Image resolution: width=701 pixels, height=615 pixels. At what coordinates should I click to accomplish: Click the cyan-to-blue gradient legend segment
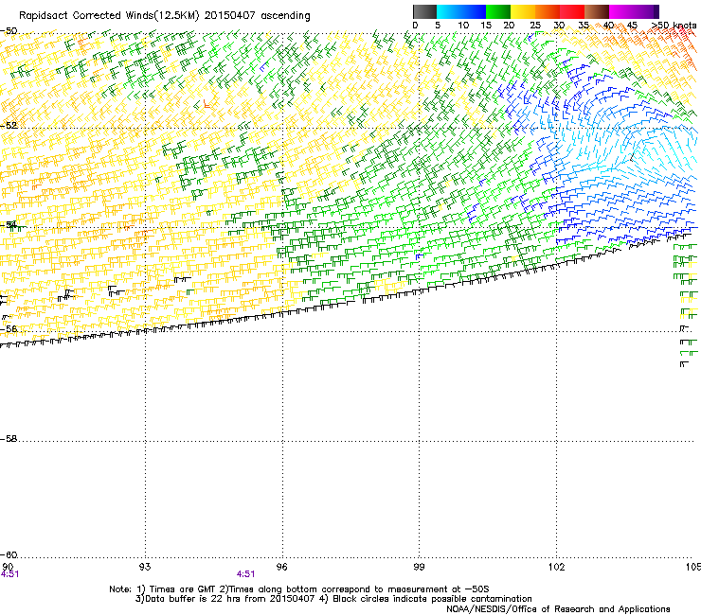point(461,11)
